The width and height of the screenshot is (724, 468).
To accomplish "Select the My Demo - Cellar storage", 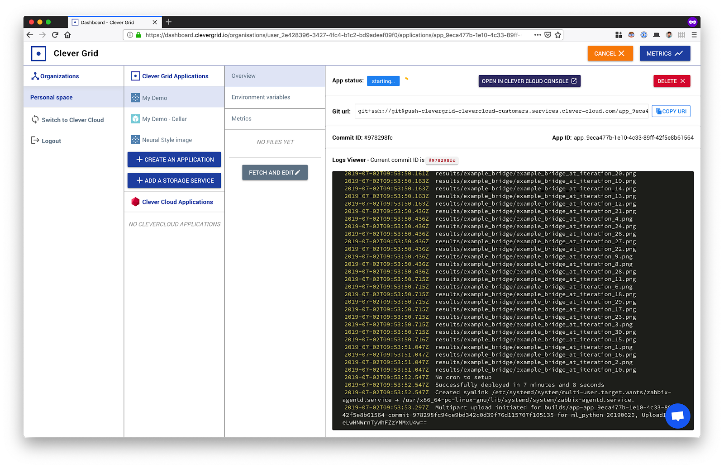I will [x=164, y=119].
